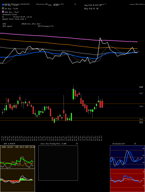Click the last red candle on the chart
The width and height of the screenshot is (145, 192).
point(102,104)
